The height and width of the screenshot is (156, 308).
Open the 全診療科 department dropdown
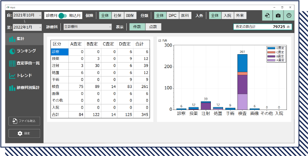point(87,27)
